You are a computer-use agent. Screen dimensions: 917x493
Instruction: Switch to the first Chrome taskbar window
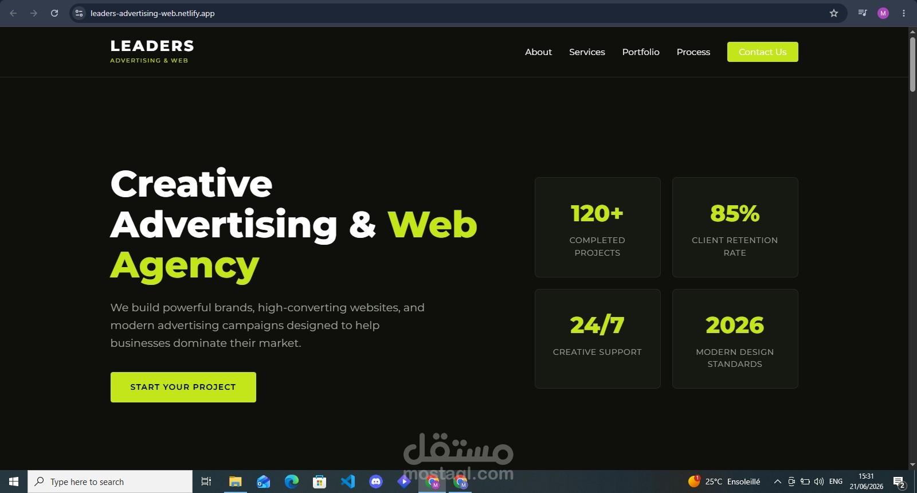[433, 482]
